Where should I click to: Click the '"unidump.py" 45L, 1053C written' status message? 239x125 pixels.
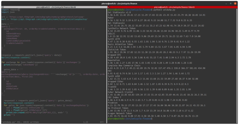pyautogui.click(x=20, y=122)
